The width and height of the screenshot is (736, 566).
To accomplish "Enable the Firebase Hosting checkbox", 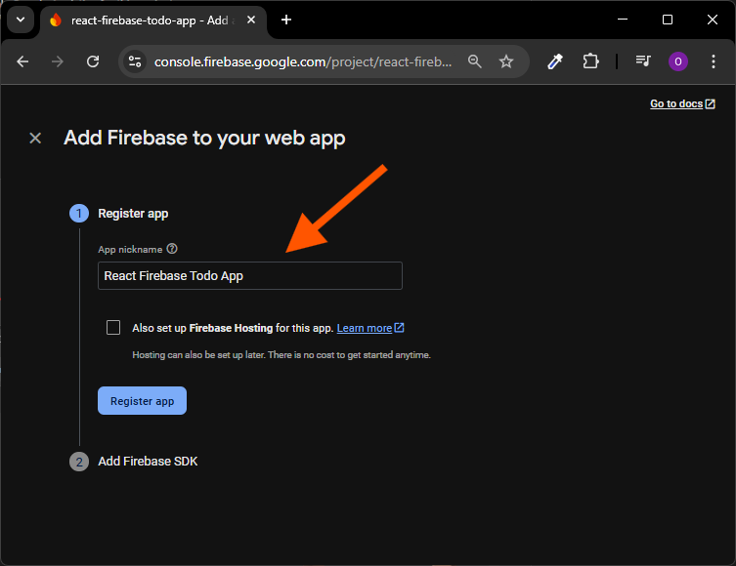I will (113, 327).
